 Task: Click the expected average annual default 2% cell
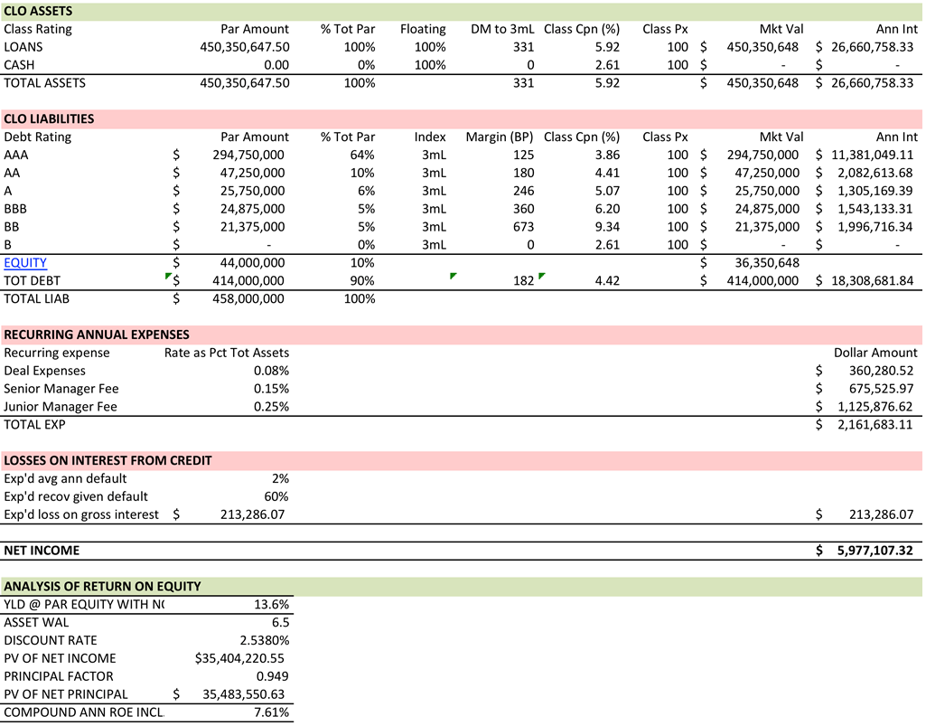click(x=279, y=478)
